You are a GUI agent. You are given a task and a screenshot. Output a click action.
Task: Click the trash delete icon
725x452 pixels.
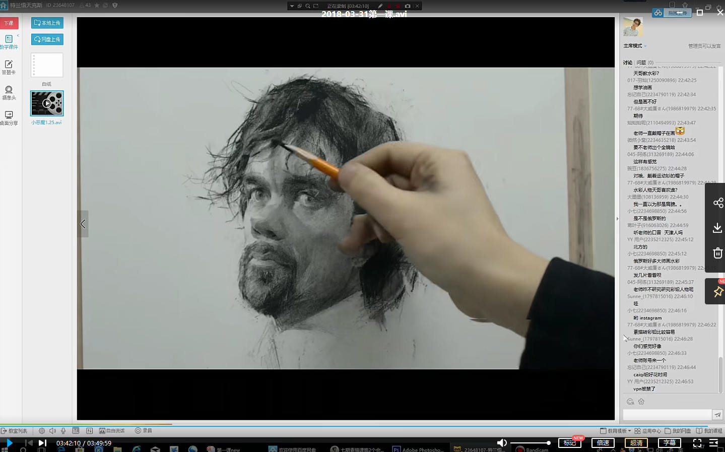click(717, 253)
